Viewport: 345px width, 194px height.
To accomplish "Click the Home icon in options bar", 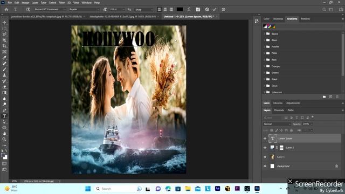I will pos(6,10).
